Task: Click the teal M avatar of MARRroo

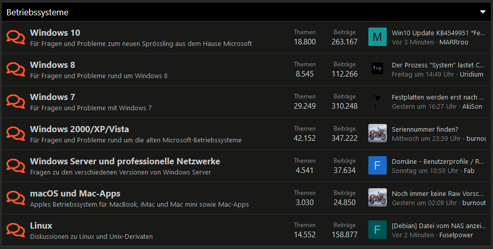Action: click(x=378, y=37)
